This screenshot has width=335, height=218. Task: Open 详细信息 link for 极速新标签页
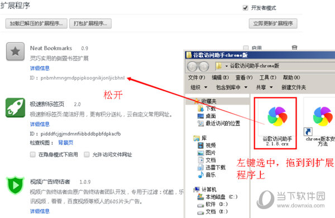point(40,124)
